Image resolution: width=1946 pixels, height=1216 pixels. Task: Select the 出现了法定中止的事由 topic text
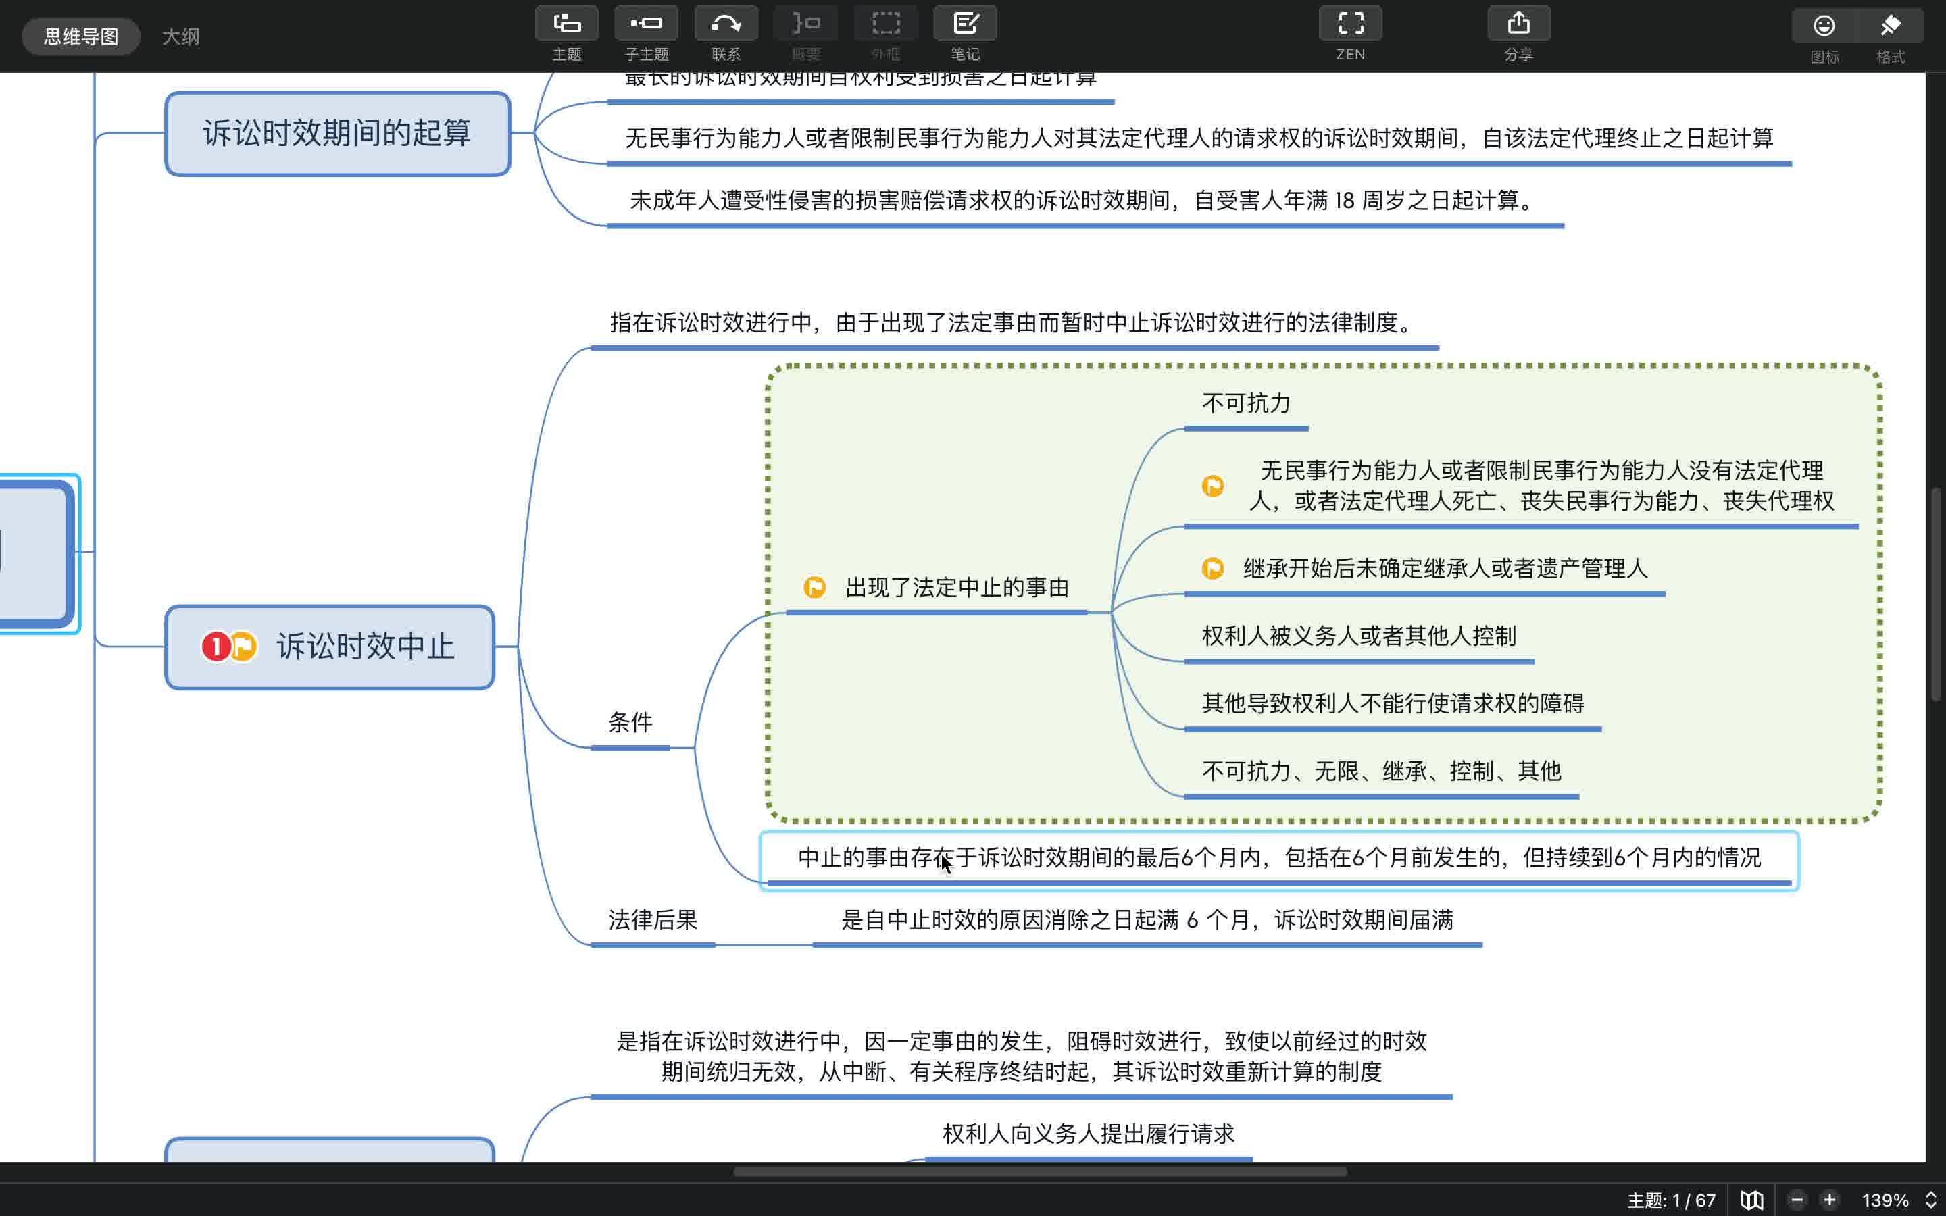click(x=957, y=588)
